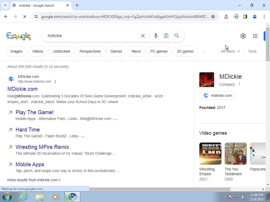270x202 pixels.
Task: Open Windows Media Player on taskbar
Action: [56, 197]
